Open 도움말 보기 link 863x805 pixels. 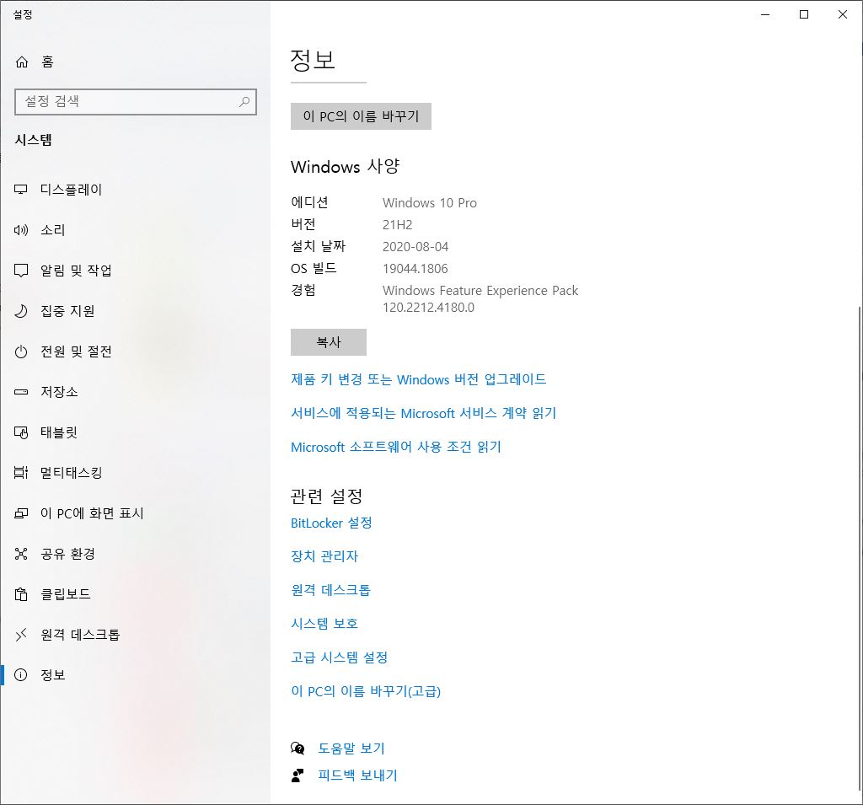click(x=351, y=749)
